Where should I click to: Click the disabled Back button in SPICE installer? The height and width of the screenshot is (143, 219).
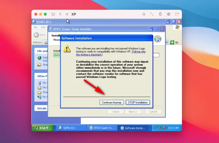(x=115, y=112)
